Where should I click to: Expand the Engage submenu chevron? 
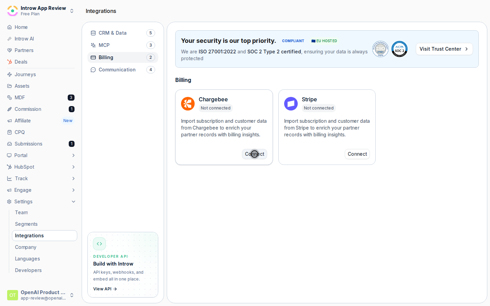pos(73,190)
